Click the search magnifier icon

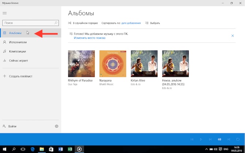click(x=56, y=23)
